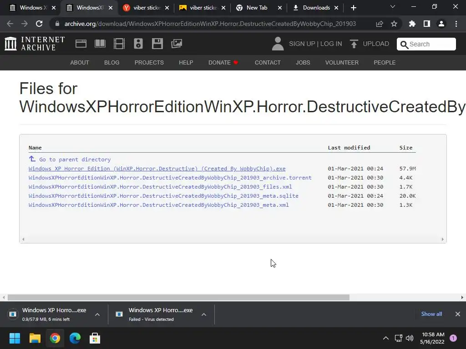The height and width of the screenshot is (349, 466).
Task: Open the HELP menu item
Action: [x=186, y=63]
